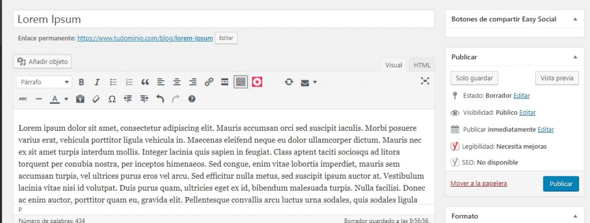Edit the Estado Borrador status
Screen dimensions: 590x223
pos(521,96)
